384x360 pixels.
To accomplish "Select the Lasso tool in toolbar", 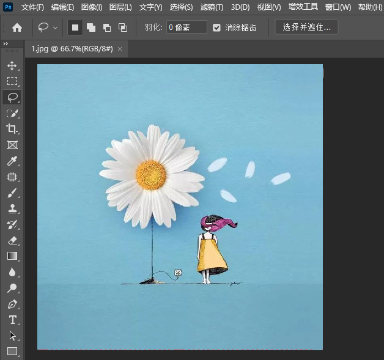I will click(x=12, y=97).
